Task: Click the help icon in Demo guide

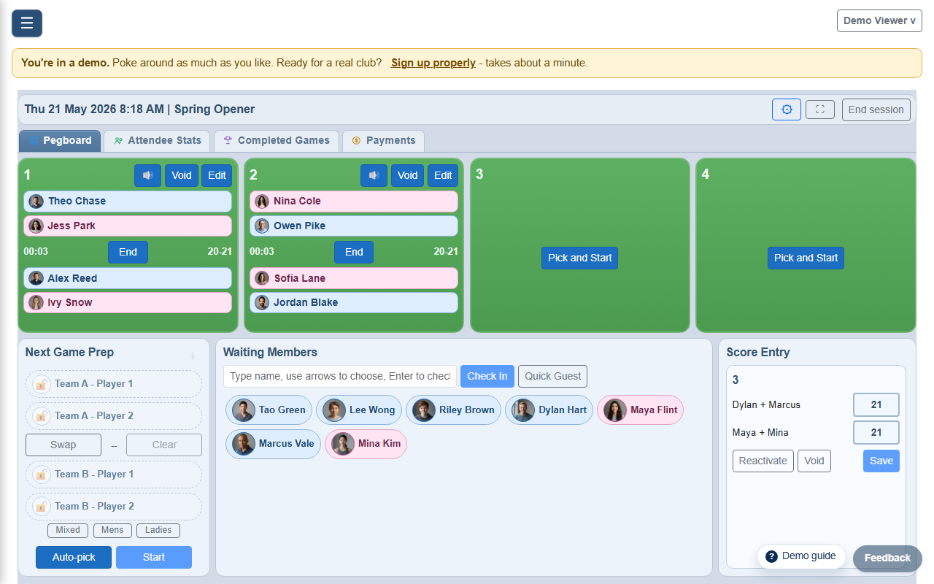Action: click(x=771, y=556)
